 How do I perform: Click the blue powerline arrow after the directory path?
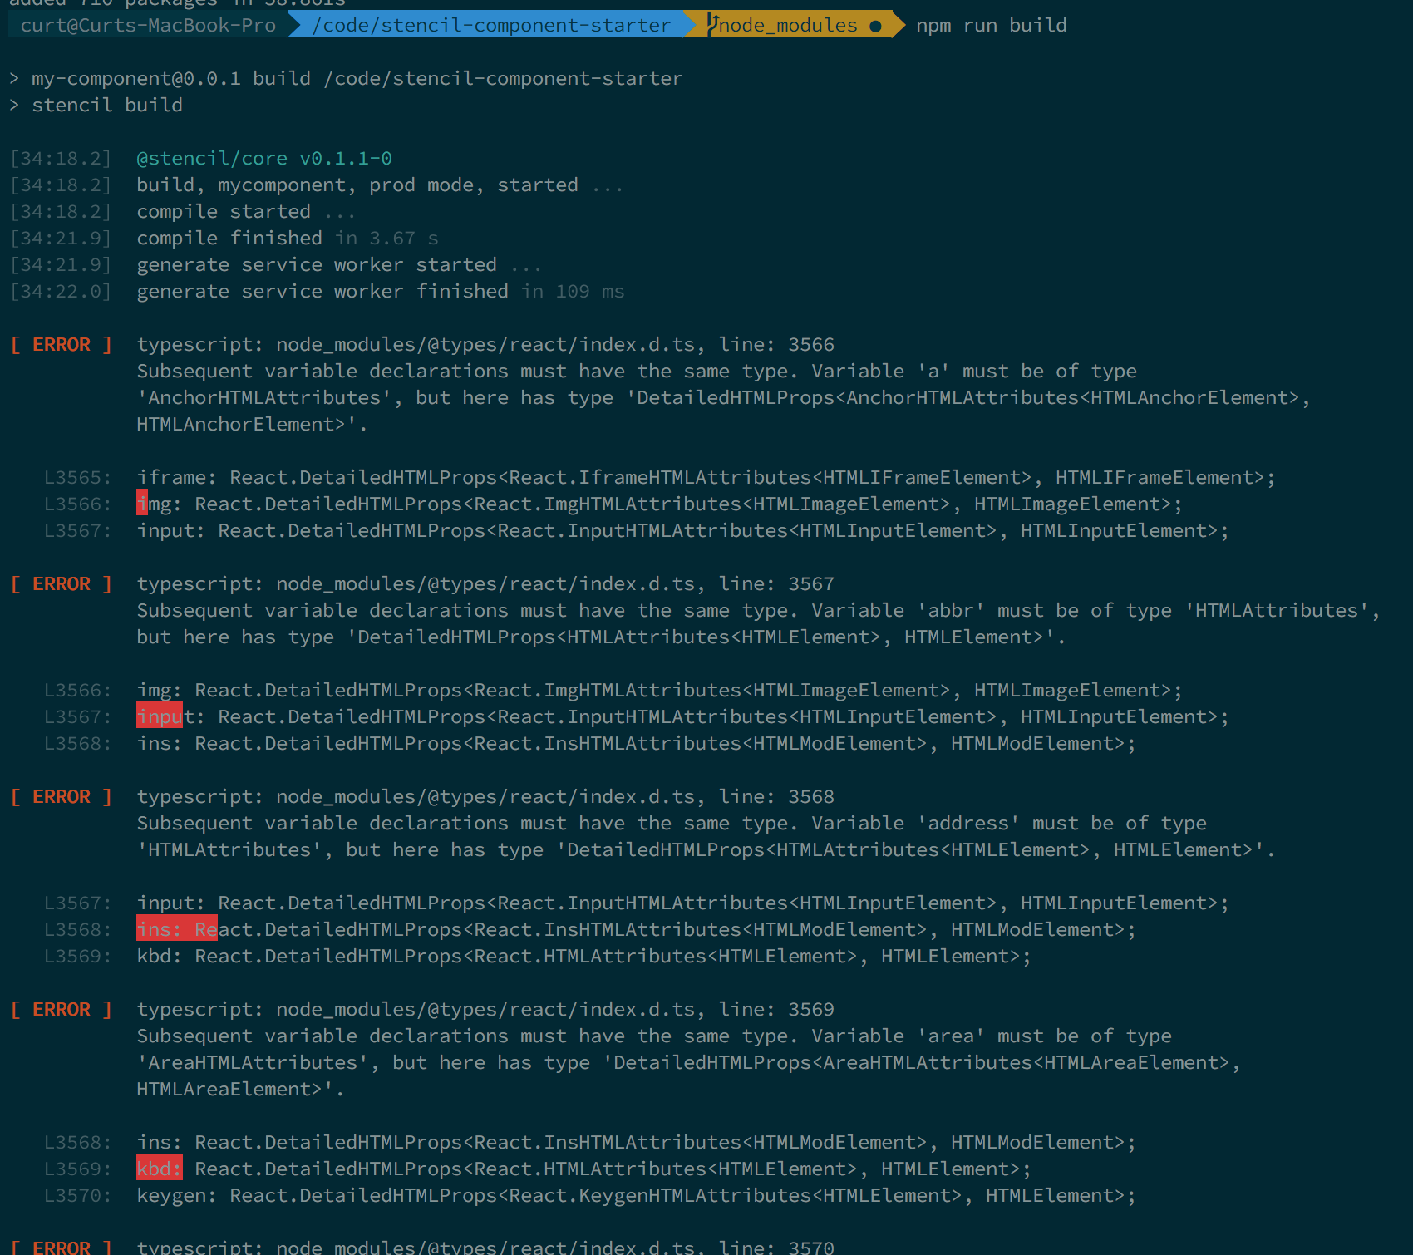688,25
